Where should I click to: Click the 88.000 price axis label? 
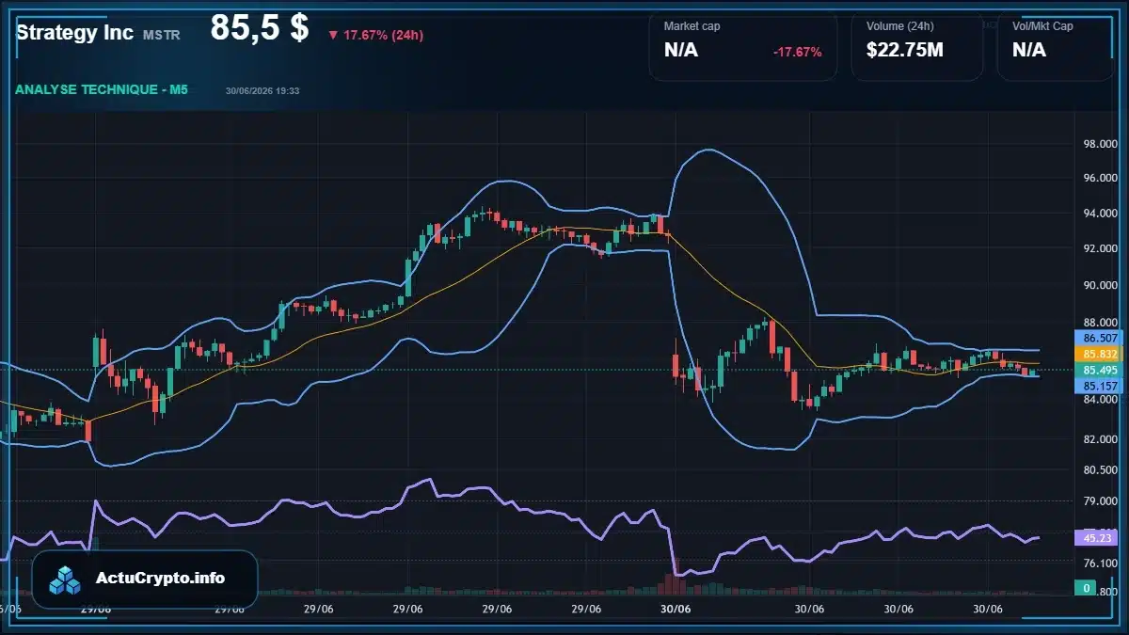pos(1100,323)
